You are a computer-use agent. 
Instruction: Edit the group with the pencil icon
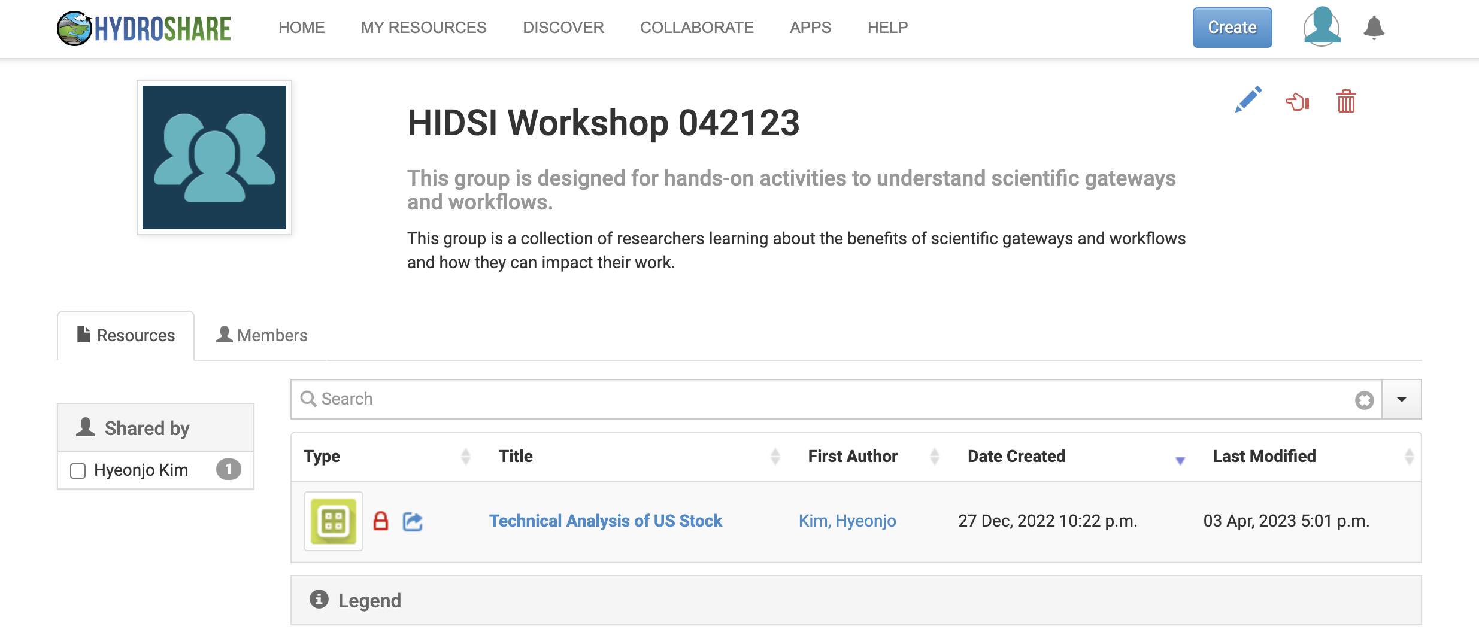pos(1248,99)
